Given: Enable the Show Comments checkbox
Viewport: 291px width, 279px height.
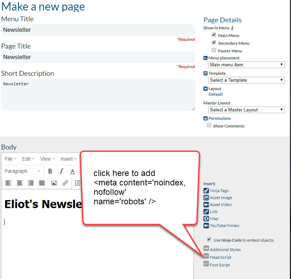Looking at the screenshot, I should (209, 125).
